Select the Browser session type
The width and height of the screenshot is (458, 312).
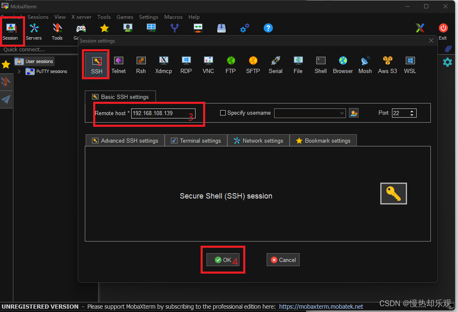(x=343, y=65)
